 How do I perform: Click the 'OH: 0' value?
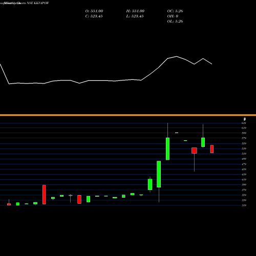click(173, 16)
